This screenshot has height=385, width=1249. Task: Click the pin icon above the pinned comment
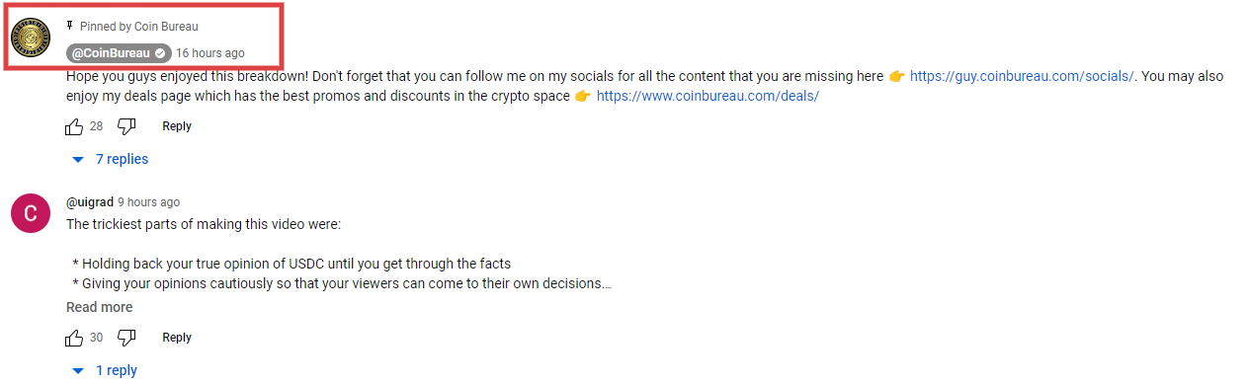(x=70, y=26)
